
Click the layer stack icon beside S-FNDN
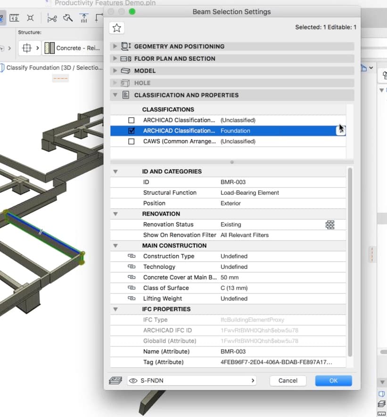click(115, 381)
